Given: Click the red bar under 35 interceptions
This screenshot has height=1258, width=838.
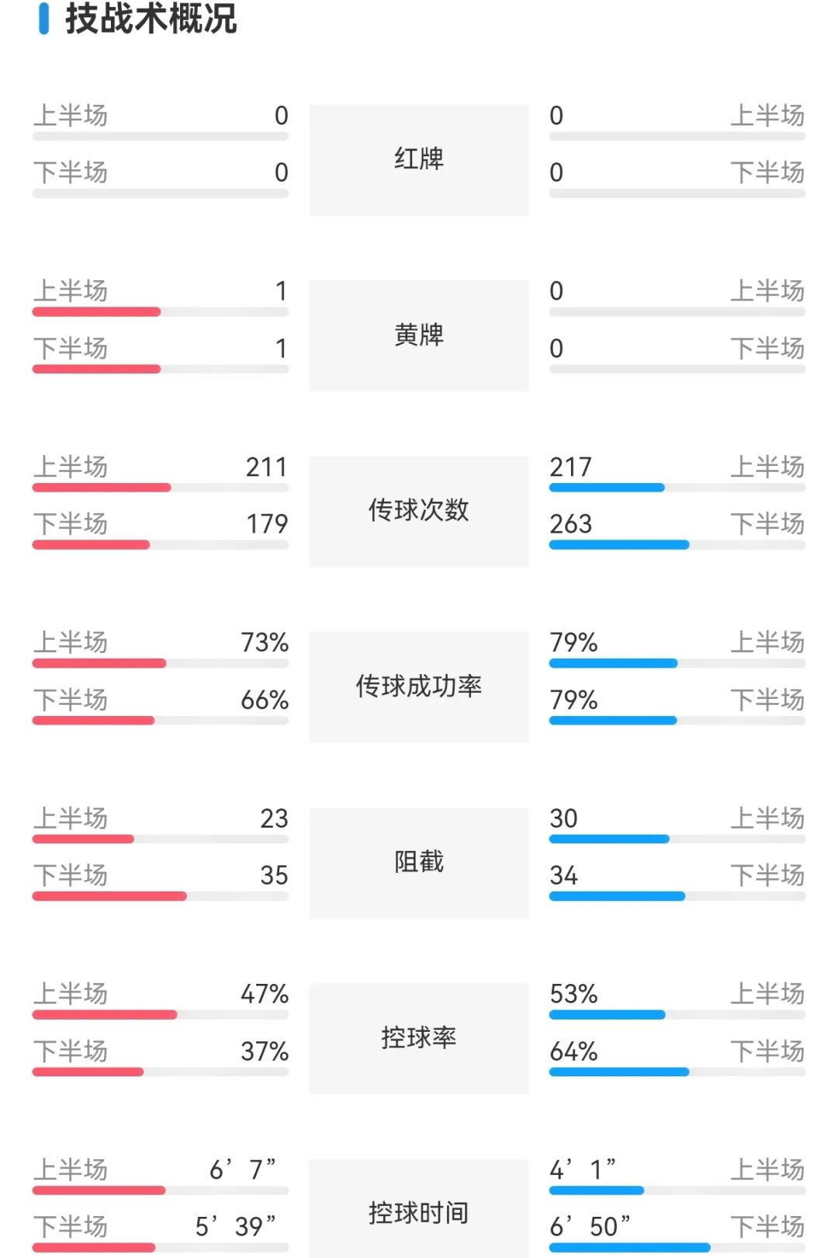Looking at the screenshot, I should (109, 897).
